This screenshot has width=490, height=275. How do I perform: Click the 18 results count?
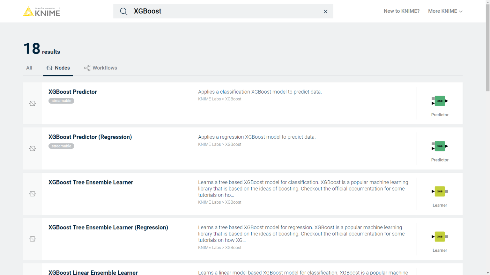[x=42, y=49]
